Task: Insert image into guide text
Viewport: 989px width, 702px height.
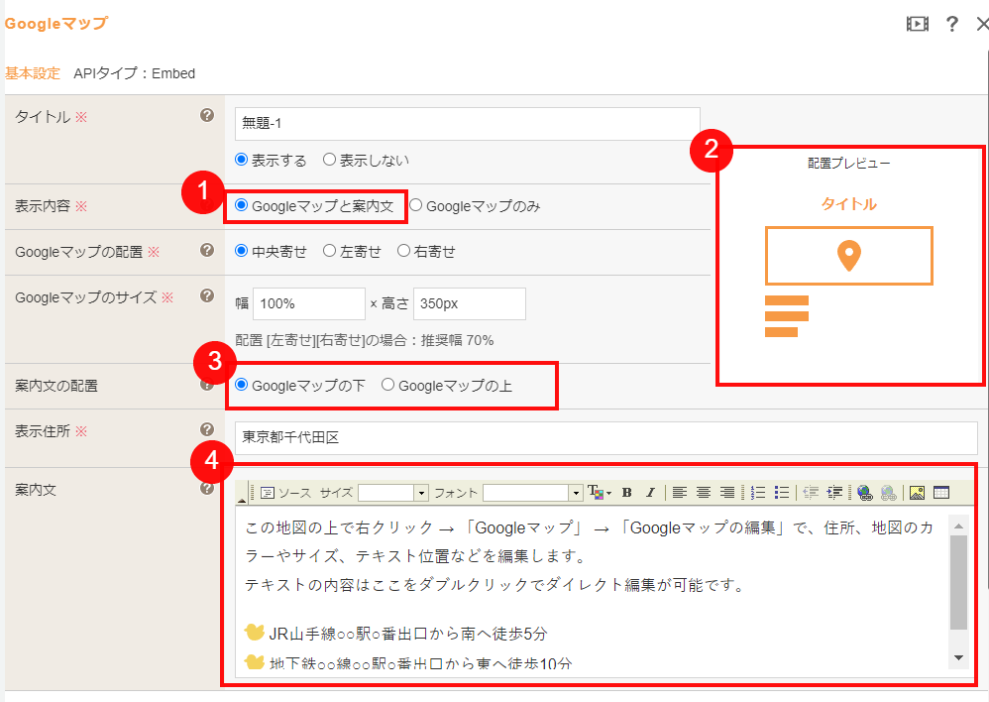Action: pyautogui.click(x=917, y=493)
